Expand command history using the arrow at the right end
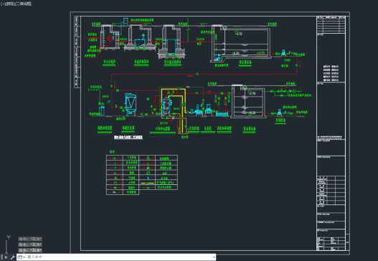This screenshot has height=261, width=378. [214, 257]
